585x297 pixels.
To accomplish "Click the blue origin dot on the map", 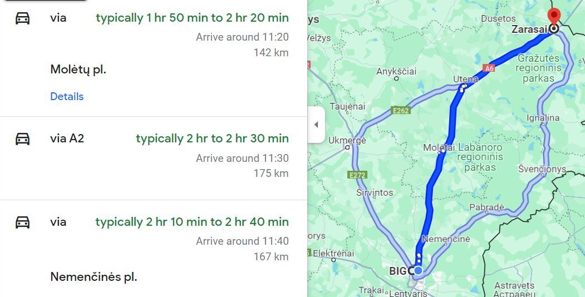I will tap(418, 270).
